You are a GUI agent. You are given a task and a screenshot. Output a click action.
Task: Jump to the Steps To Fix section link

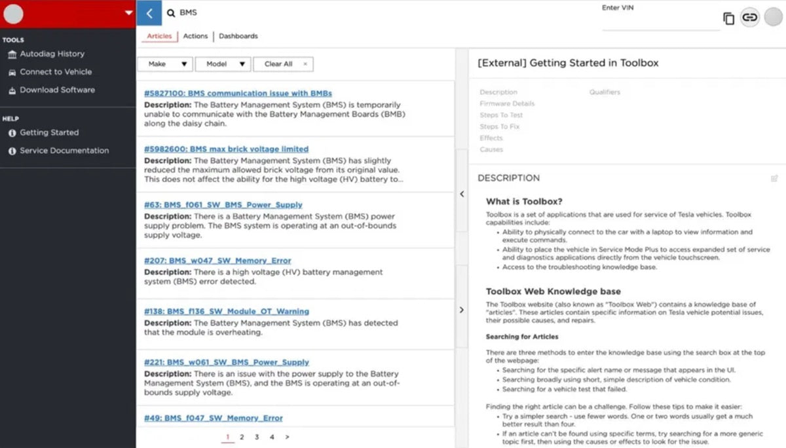click(500, 126)
